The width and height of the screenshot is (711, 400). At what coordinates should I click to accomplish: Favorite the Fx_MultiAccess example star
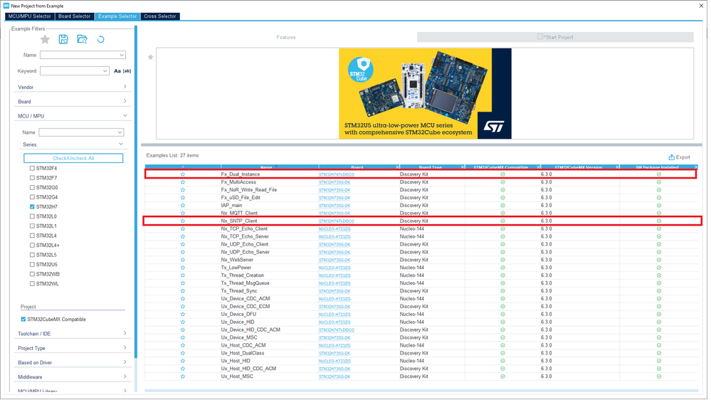pyautogui.click(x=183, y=182)
